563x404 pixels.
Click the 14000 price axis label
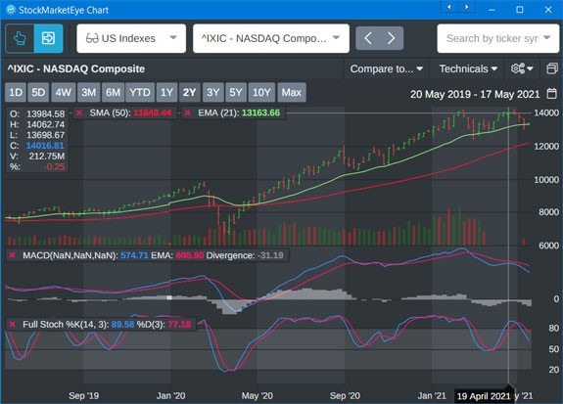546,113
